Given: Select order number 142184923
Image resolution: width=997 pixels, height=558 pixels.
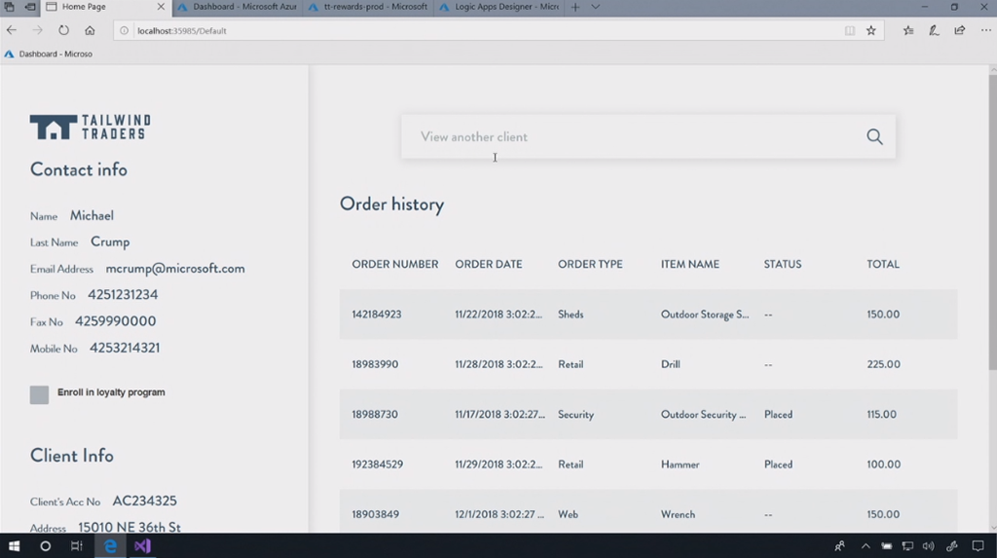Looking at the screenshot, I should pos(377,315).
